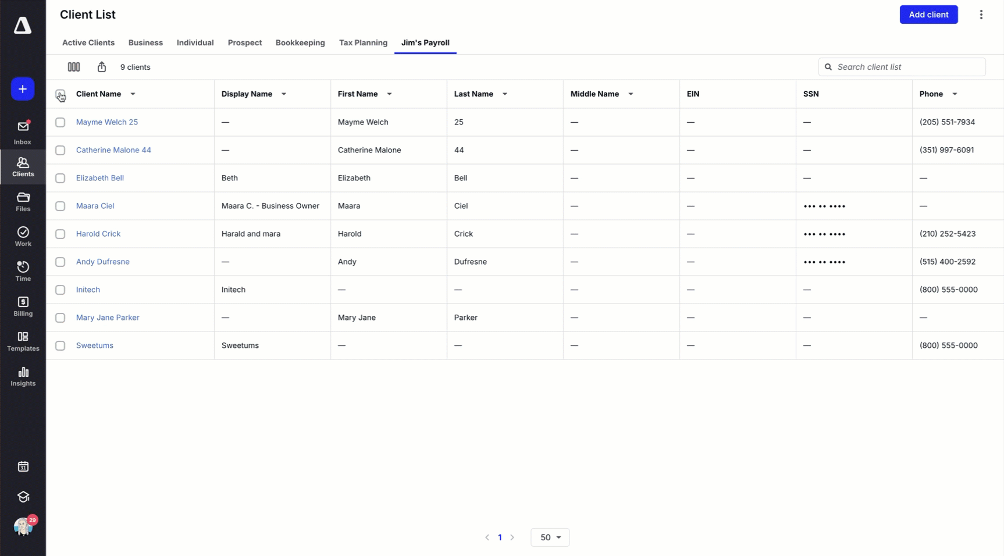Image resolution: width=1004 pixels, height=556 pixels.
Task: Go to the Files section
Action: (x=23, y=202)
